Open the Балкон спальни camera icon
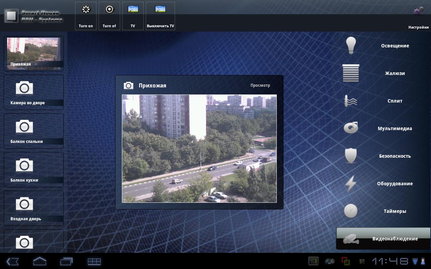The width and height of the screenshot is (431, 269). (x=24, y=127)
